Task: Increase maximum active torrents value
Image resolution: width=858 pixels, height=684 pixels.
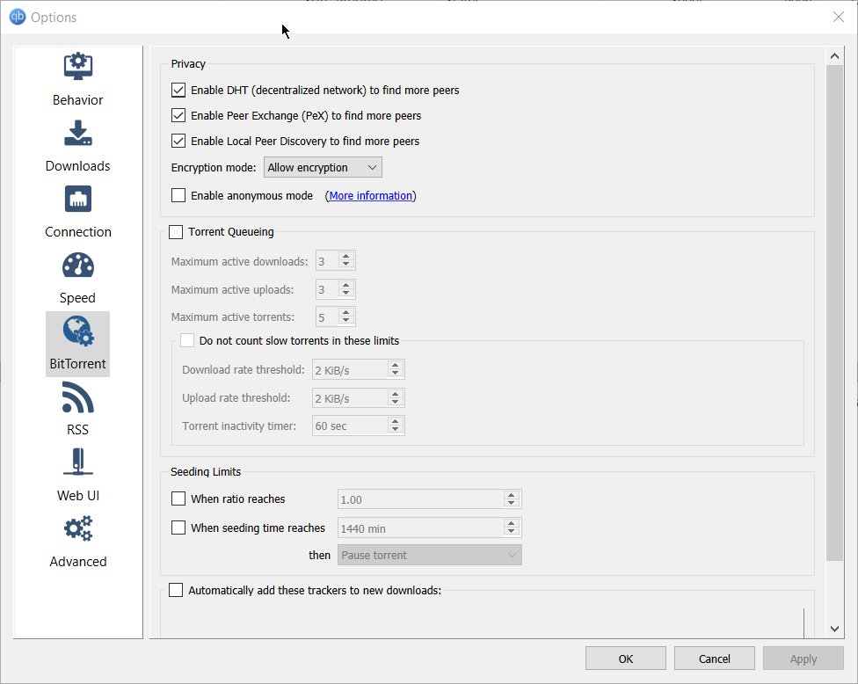Action: pos(345,312)
